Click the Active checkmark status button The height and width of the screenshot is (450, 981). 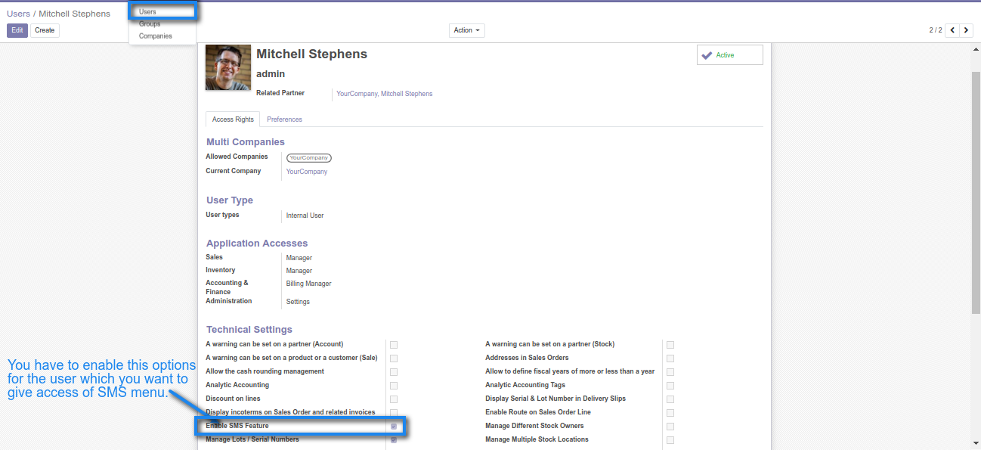729,55
